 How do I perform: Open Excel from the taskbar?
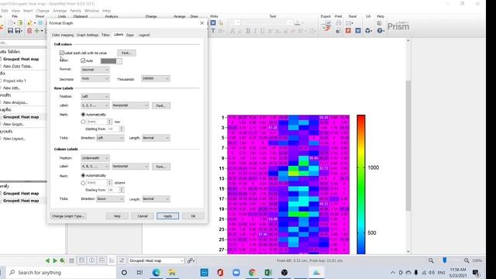click(268, 272)
